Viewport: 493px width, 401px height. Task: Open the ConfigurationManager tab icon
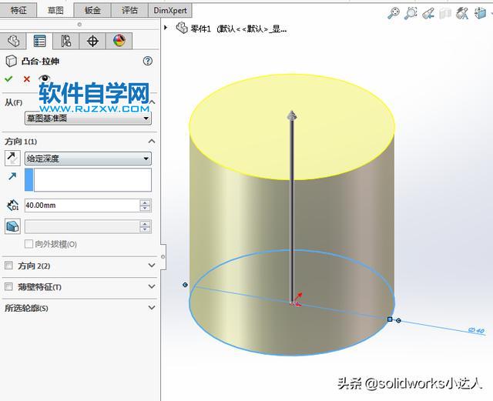[x=66, y=41]
